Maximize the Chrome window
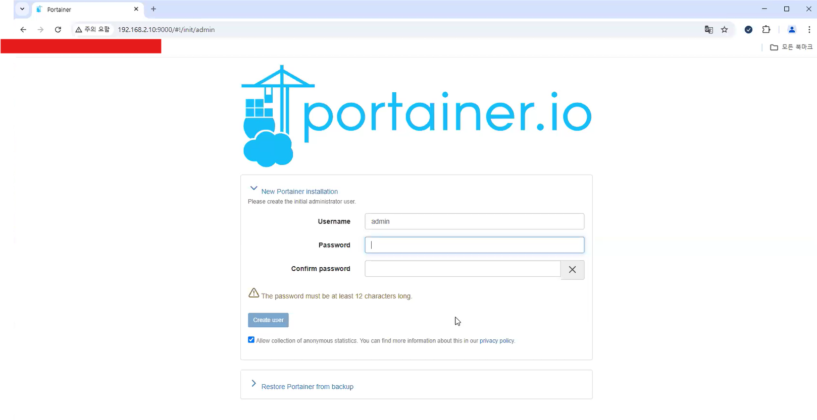The image size is (817, 420). pyautogui.click(x=786, y=9)
